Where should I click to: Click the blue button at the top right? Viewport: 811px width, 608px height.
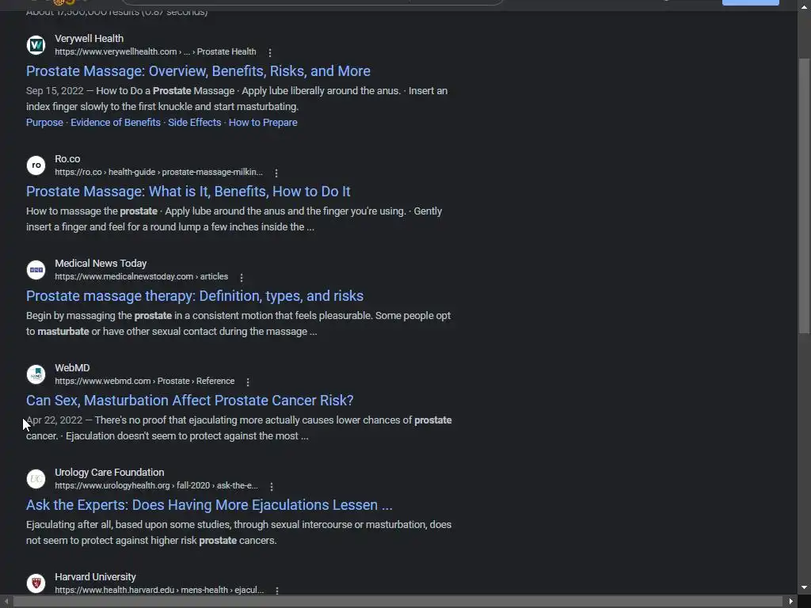point(751,2)
